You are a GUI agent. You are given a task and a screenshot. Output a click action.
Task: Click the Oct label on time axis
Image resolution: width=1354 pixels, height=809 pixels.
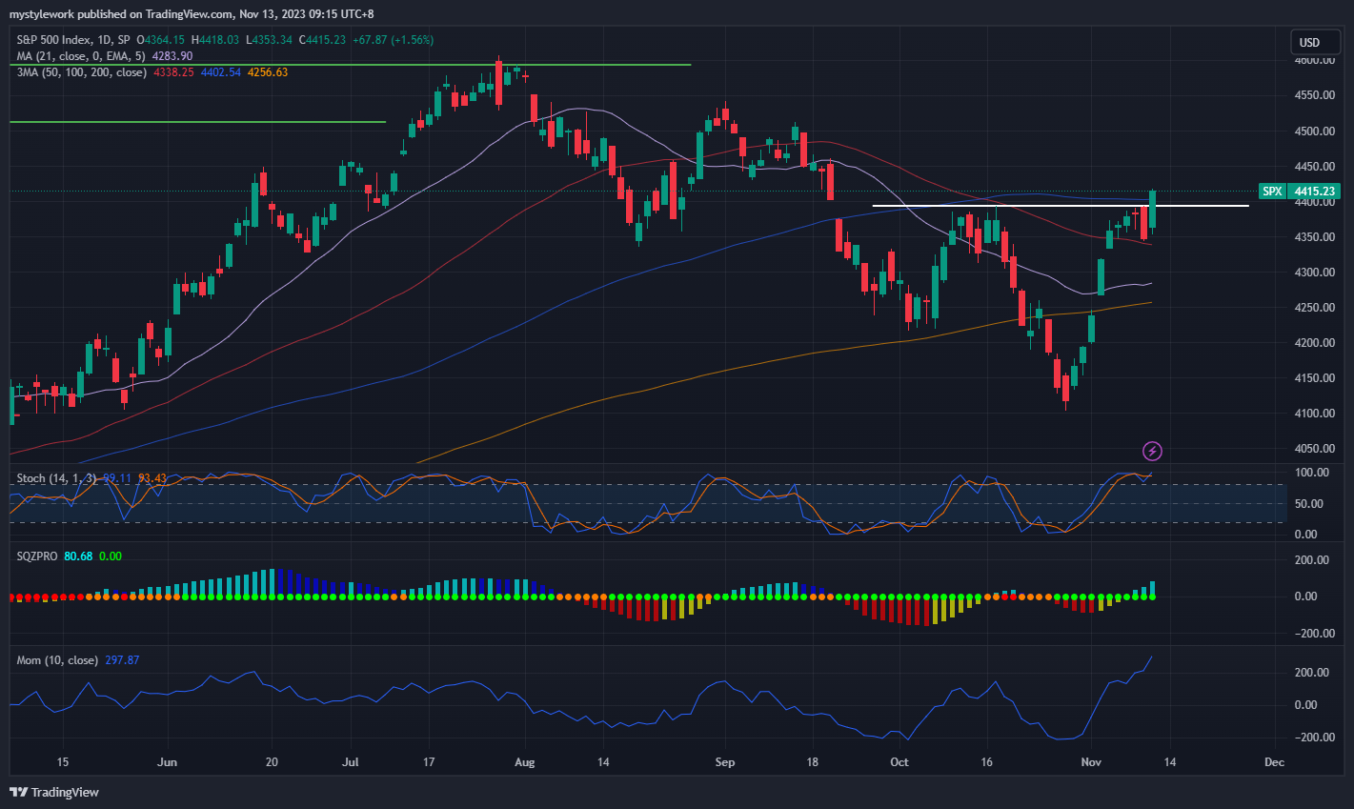899,762
